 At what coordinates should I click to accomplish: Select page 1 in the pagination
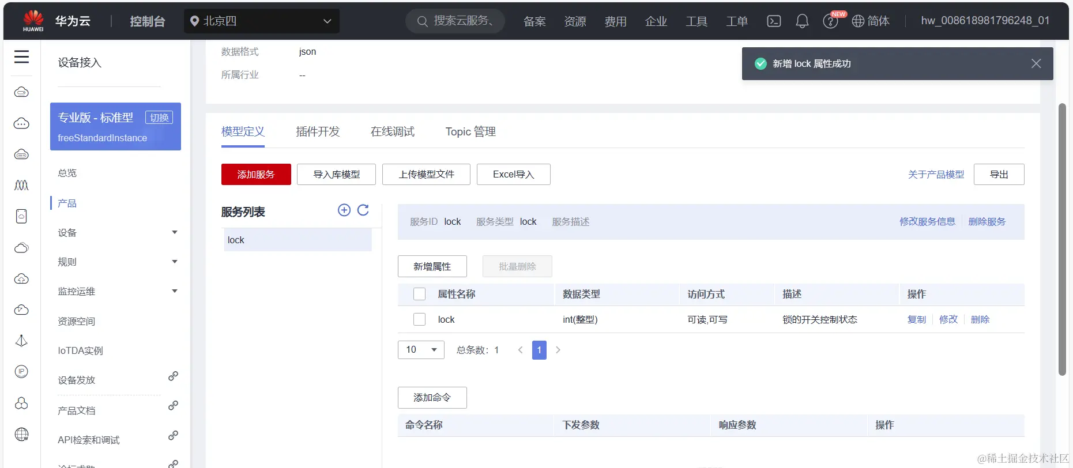[x=539, y=350]
